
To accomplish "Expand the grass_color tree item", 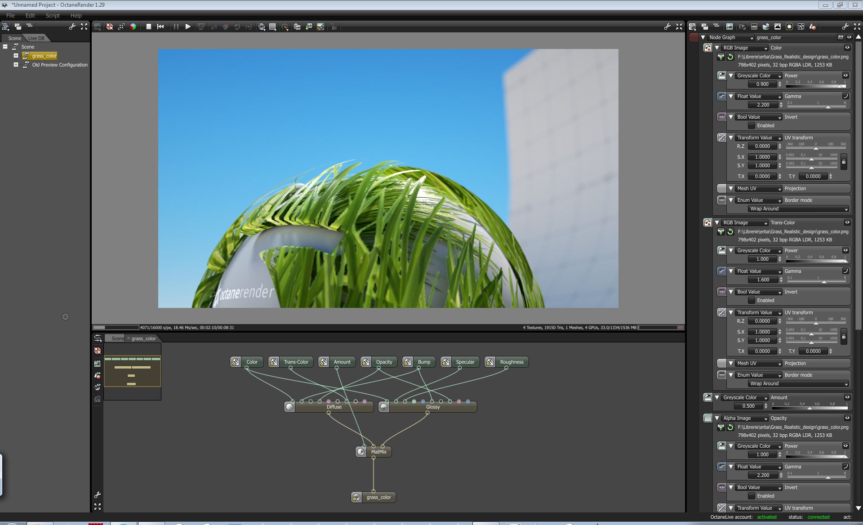I will (x=16, y=56).
